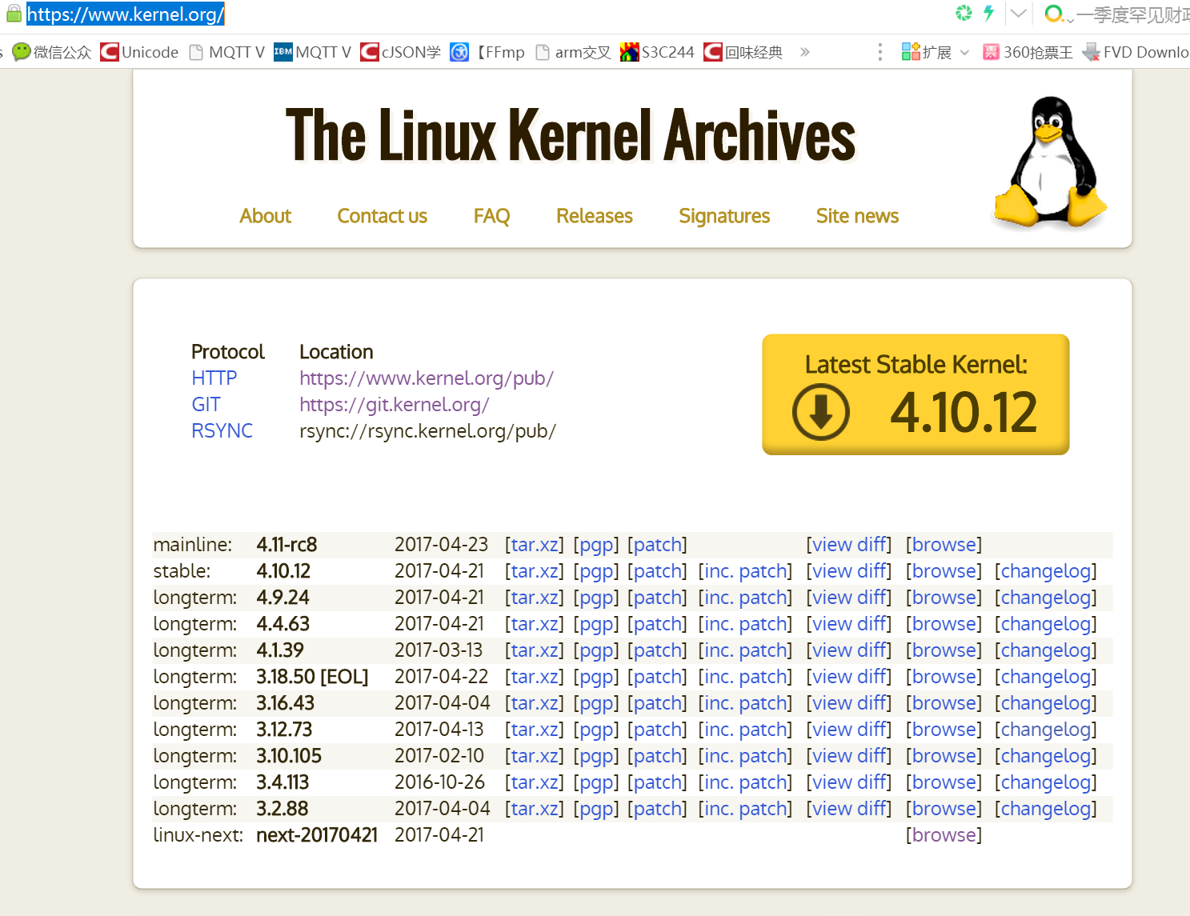Image resolution: width=1190 pixels, height=916 pixels.
Task: Click the HTTP protocol link
Action: coord(214,378)
